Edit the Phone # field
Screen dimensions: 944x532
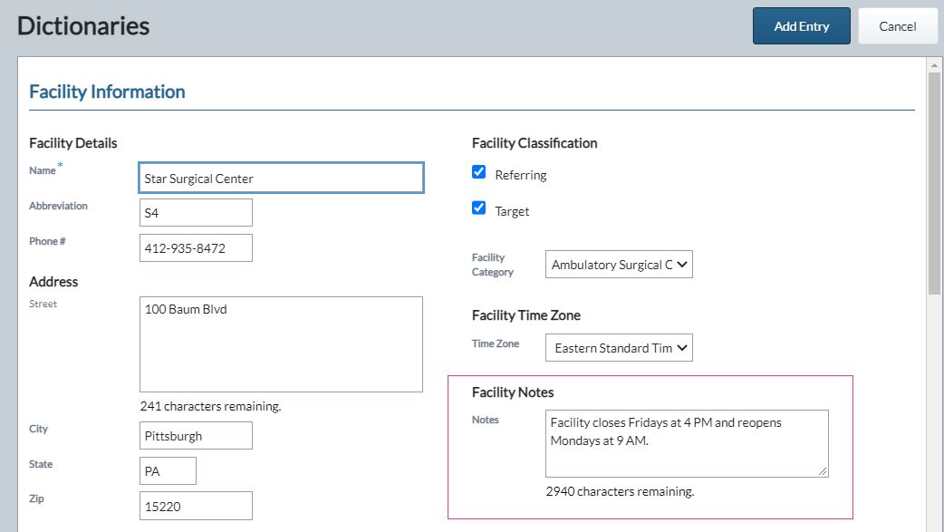click(x=196, y=248)
